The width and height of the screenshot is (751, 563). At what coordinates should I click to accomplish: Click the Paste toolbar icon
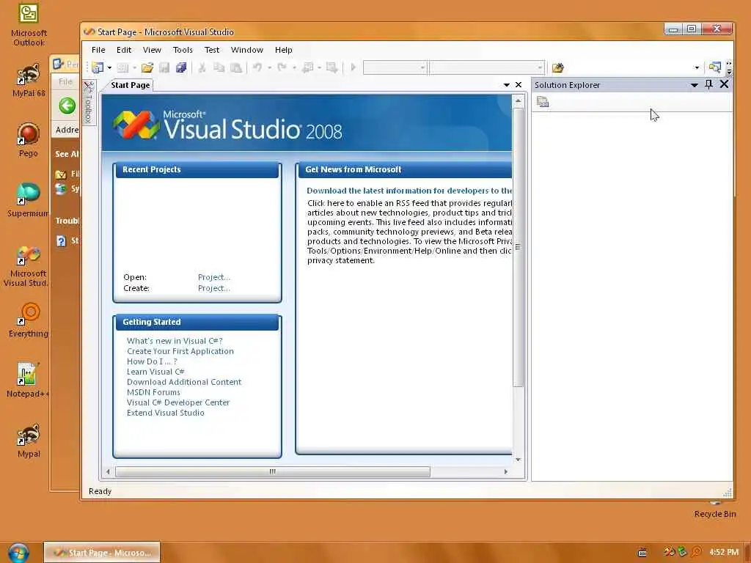click(x=236, y=67)
